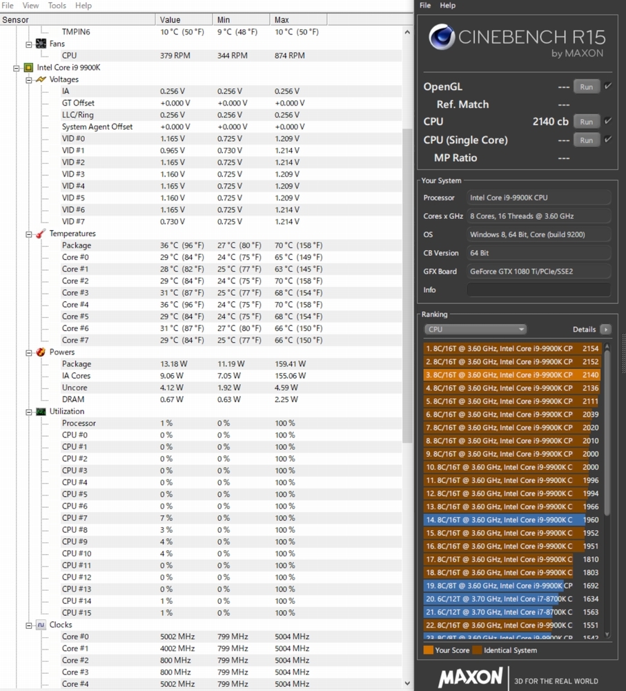Viewport: 626px width, 691px height.
Task: Collapse the Voltages tree node
Action: 28,79
